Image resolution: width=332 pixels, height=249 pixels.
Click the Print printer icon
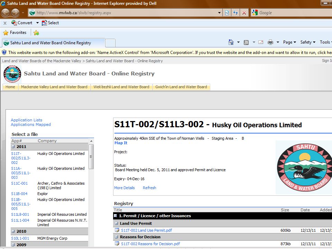pyautogui.click(x=270, y=42)
